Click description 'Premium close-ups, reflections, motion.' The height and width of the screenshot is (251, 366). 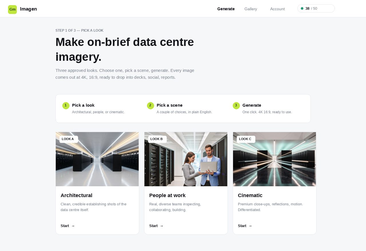coord(270,207)
